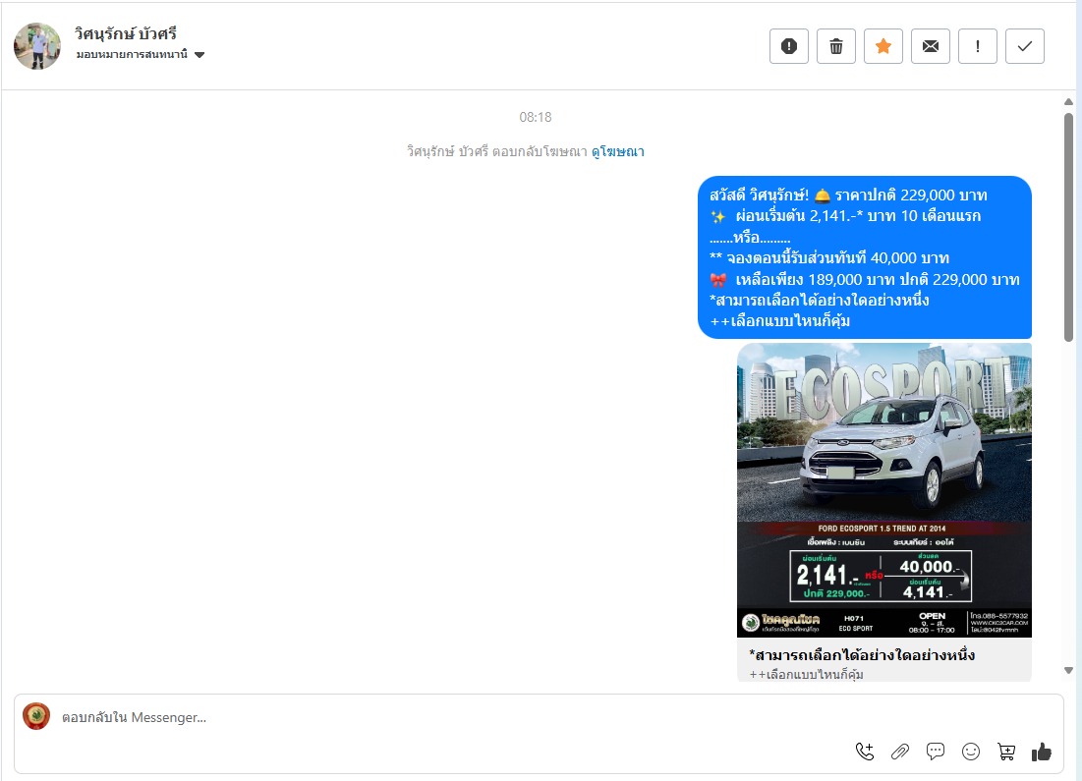Mark conversation as spam with alert icon
Screen dimensions: 1082x781
click(789, 46)
